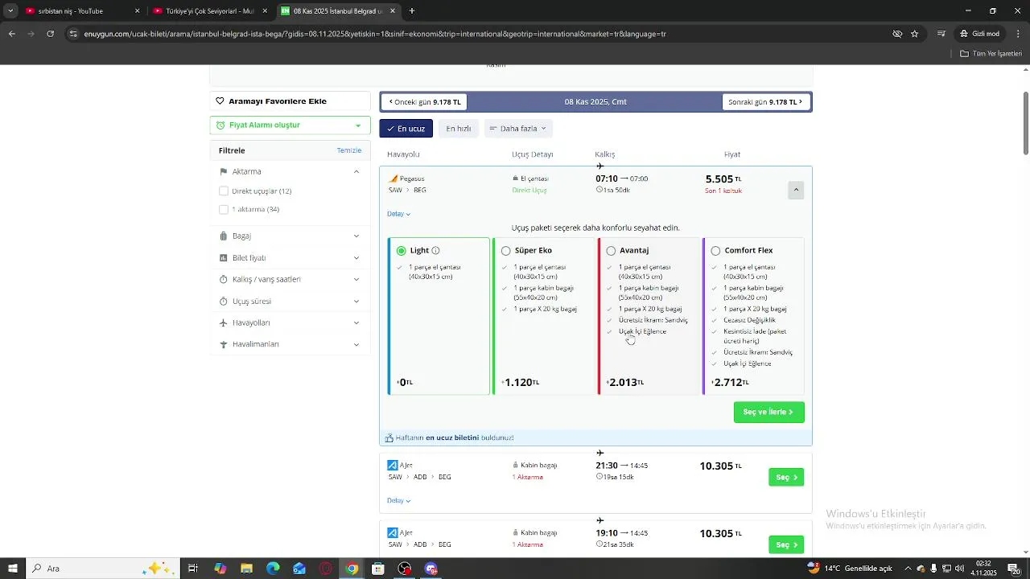
Task: Click the Aramayı Favorilere Ekle button
Action: [x=290, y=101]
